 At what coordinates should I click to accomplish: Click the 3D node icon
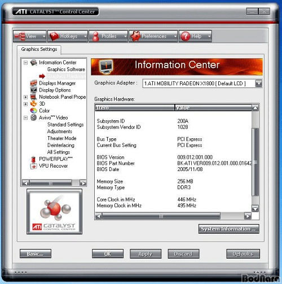click(34, 104)
